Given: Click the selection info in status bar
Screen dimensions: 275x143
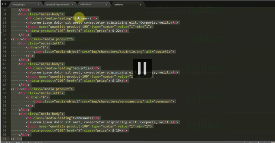Looking at the screenshot, I should [x=26, y=142].
